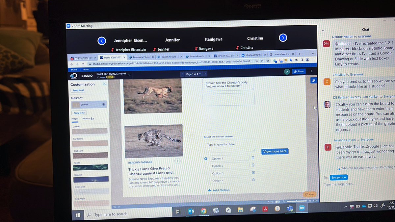Image resolution: width=395 pixels, height=222 pixels.
Task: Click the Studio three-dot more options icon
Action: 311,71
